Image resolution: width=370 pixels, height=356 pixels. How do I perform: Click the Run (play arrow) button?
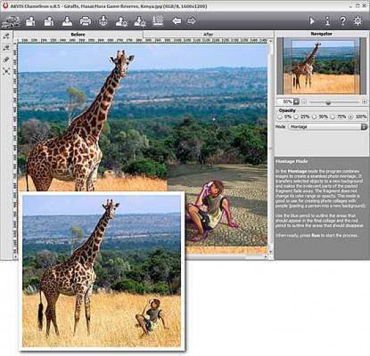(311, 21)
